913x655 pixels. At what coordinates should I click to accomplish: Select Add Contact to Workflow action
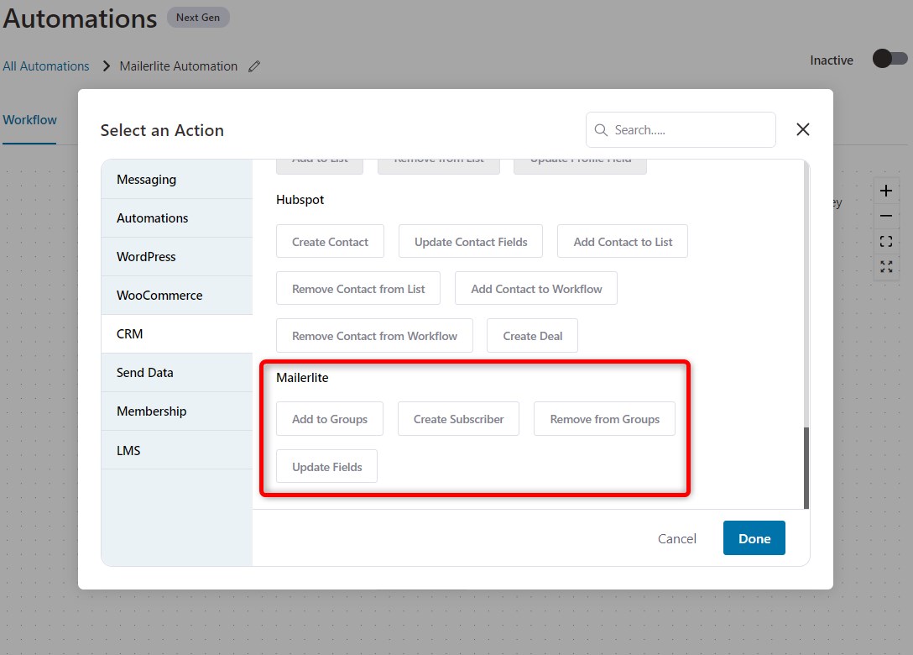pyautogui.click(x=536, y=289)
